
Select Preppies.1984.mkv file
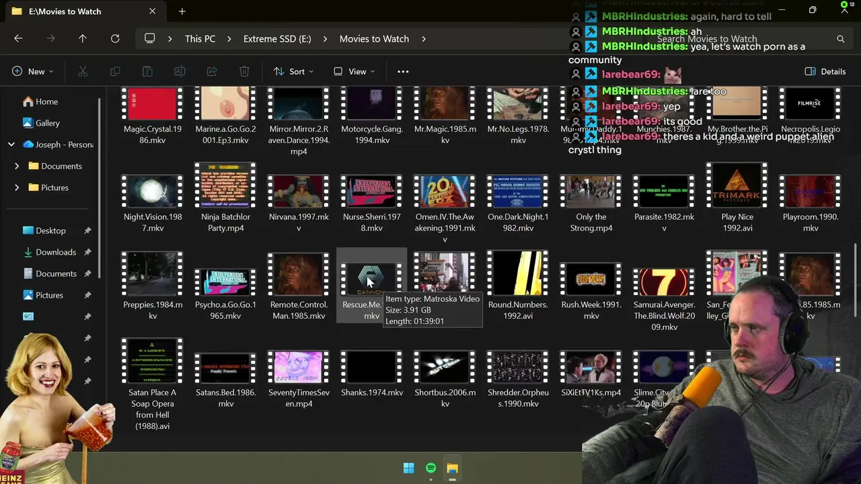click(153, 287)
